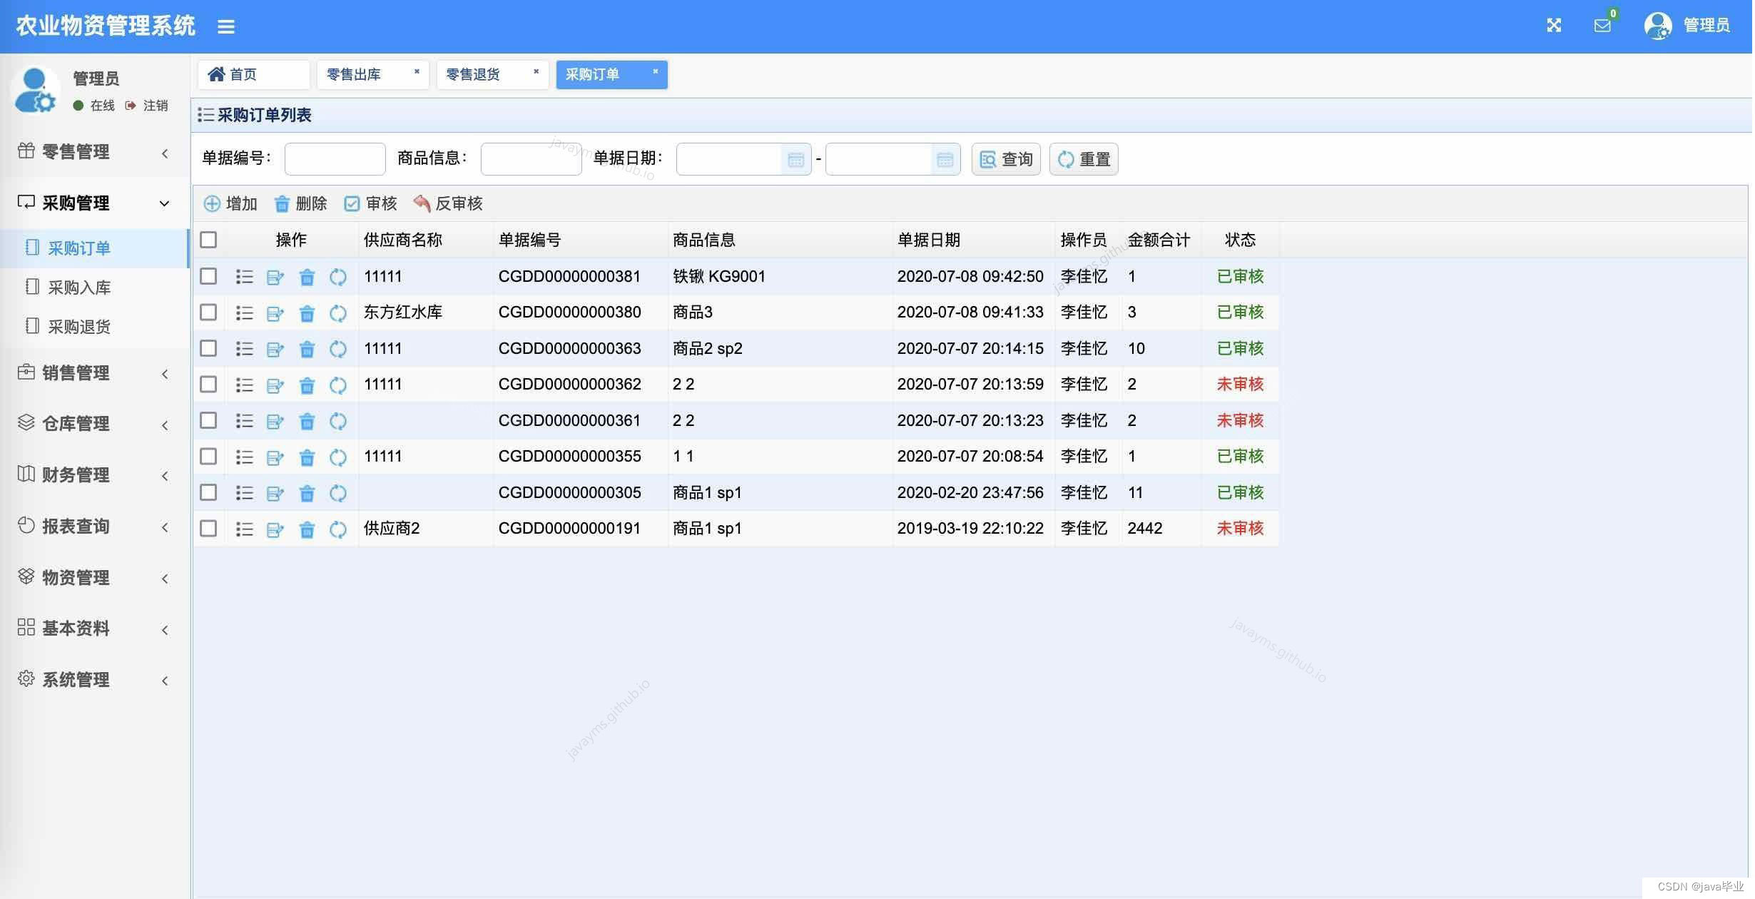The image size is (1755, 899).
Task: Check the box for order CGDD00000000305
Action: point(208,492)
